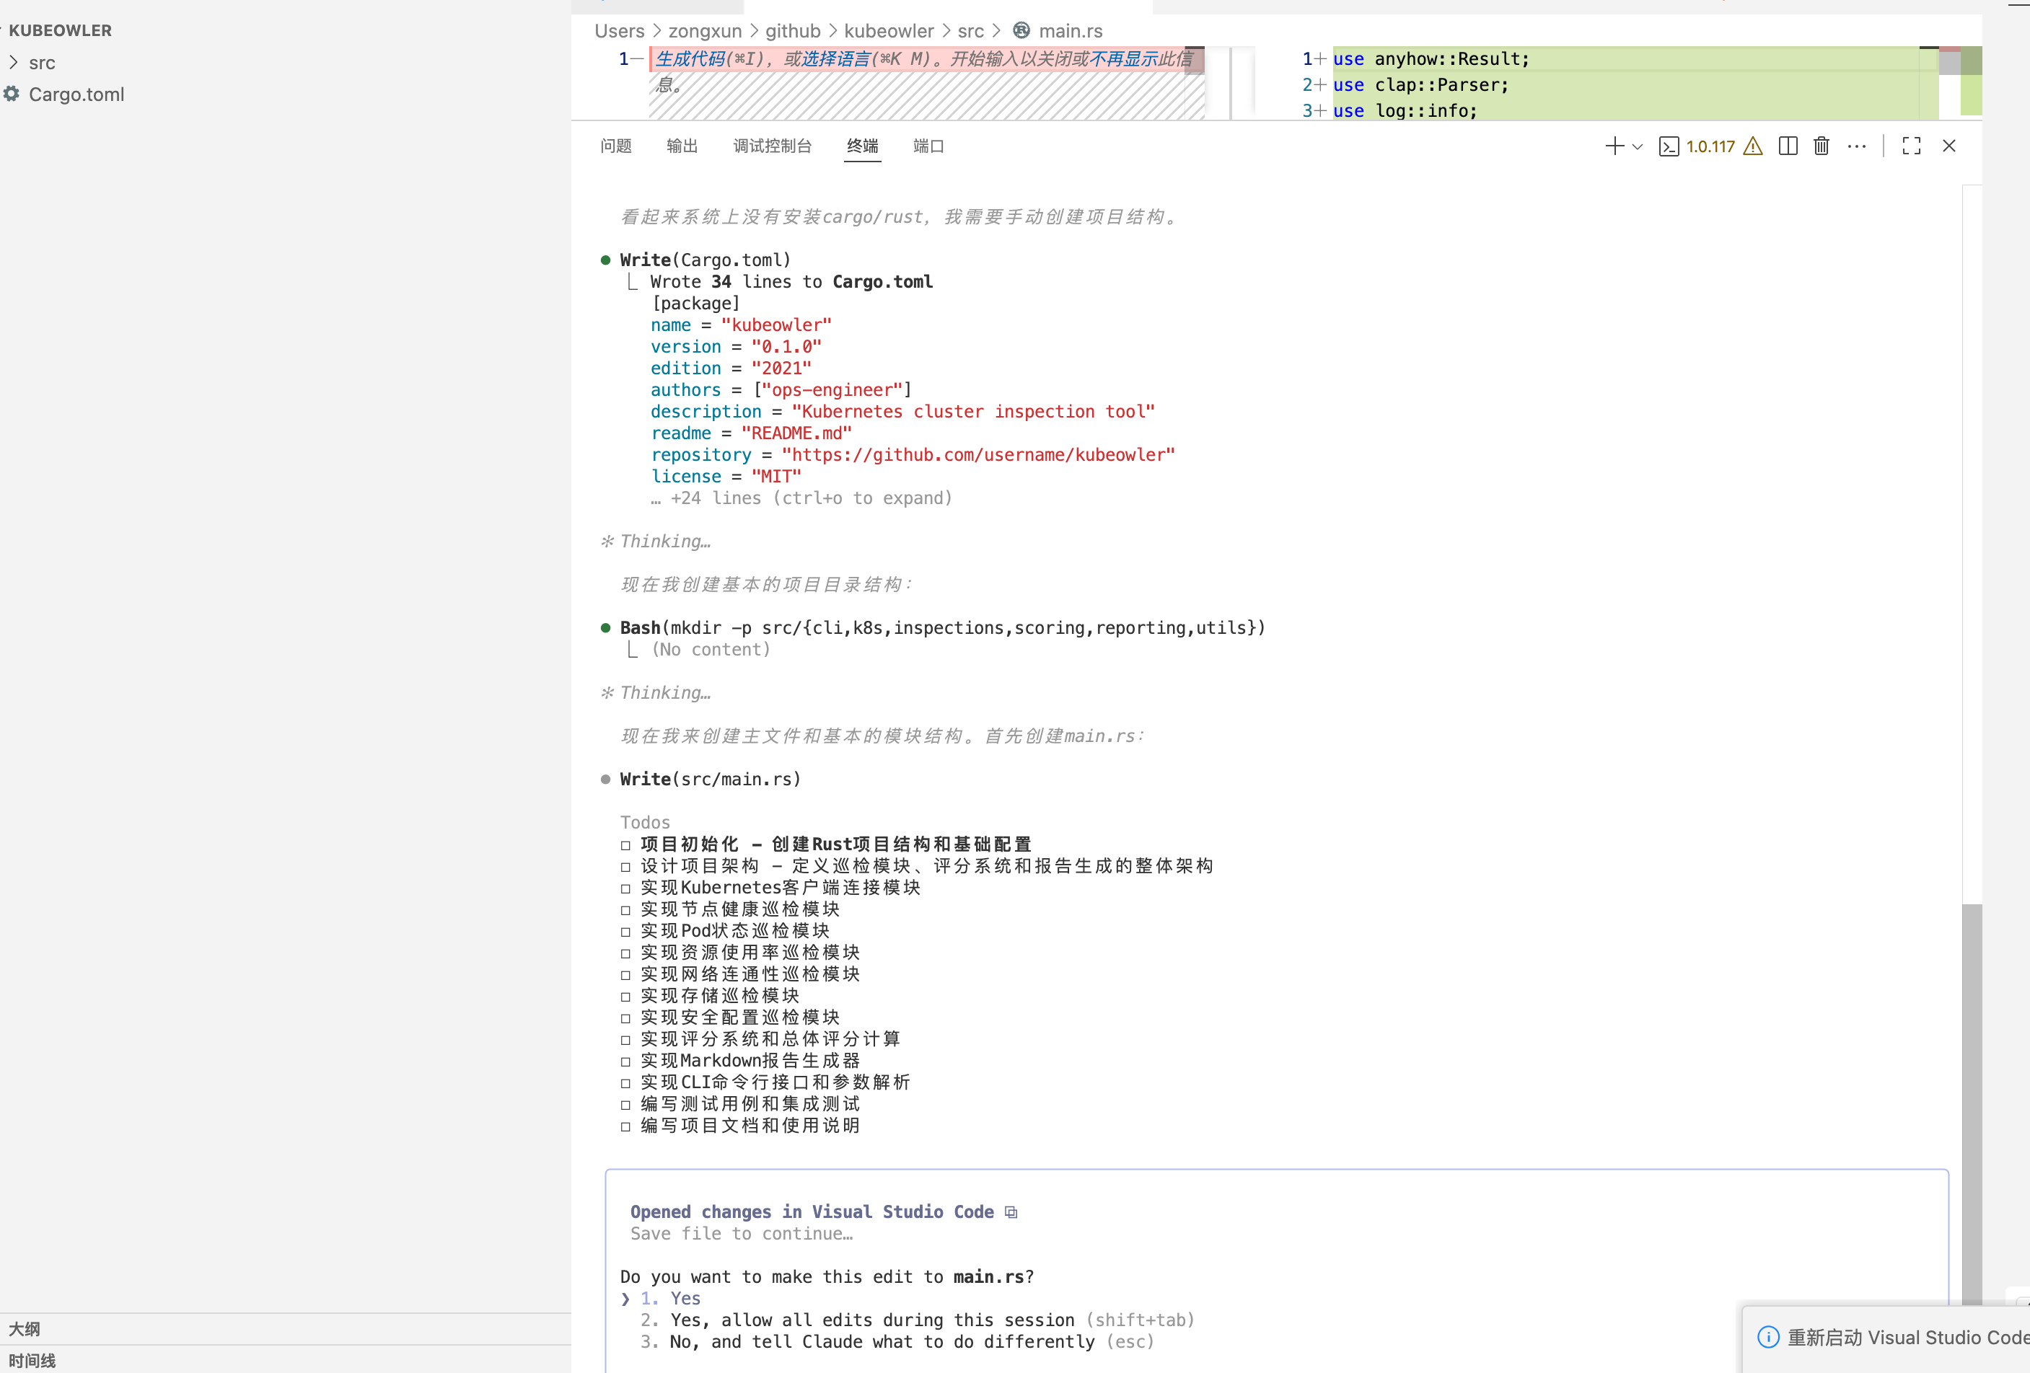Click the removed placeholder line 生成代码 in diff
This screenshot has height=1373, width=2030.
pyautogui.click(x=924, y=58)
